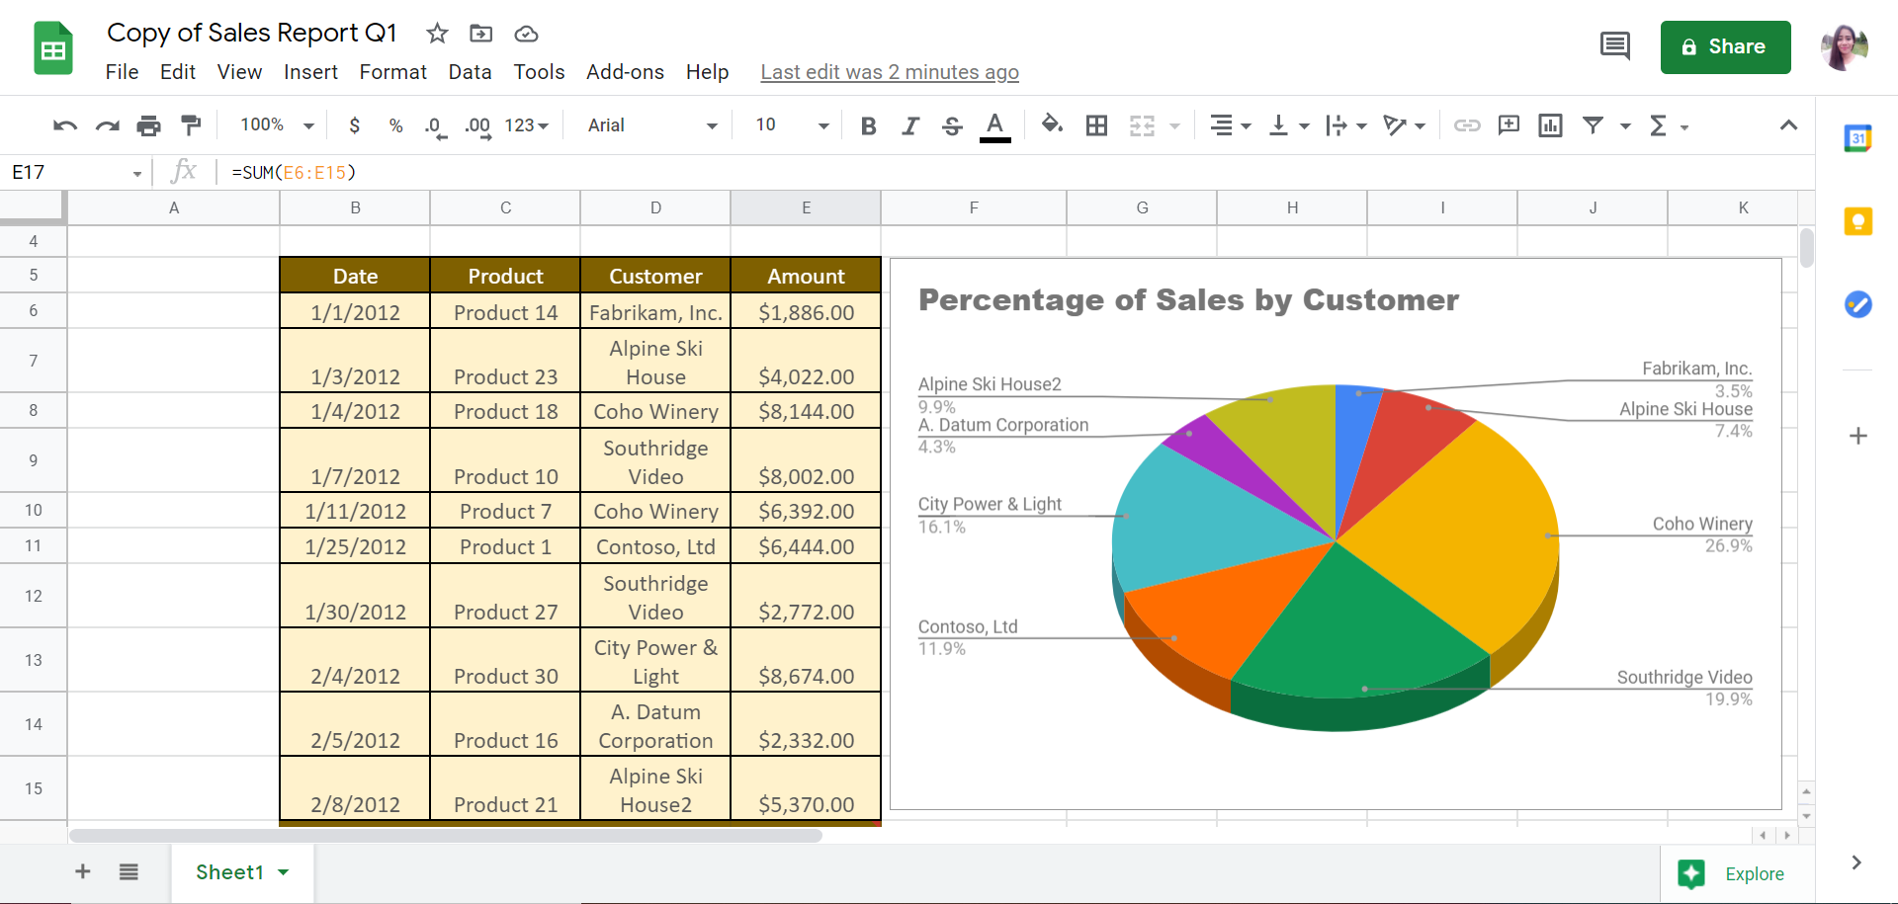Print the spreadsheet with printer icon
The height and width of the screenshot is (904, 1898).
point(148,125)
